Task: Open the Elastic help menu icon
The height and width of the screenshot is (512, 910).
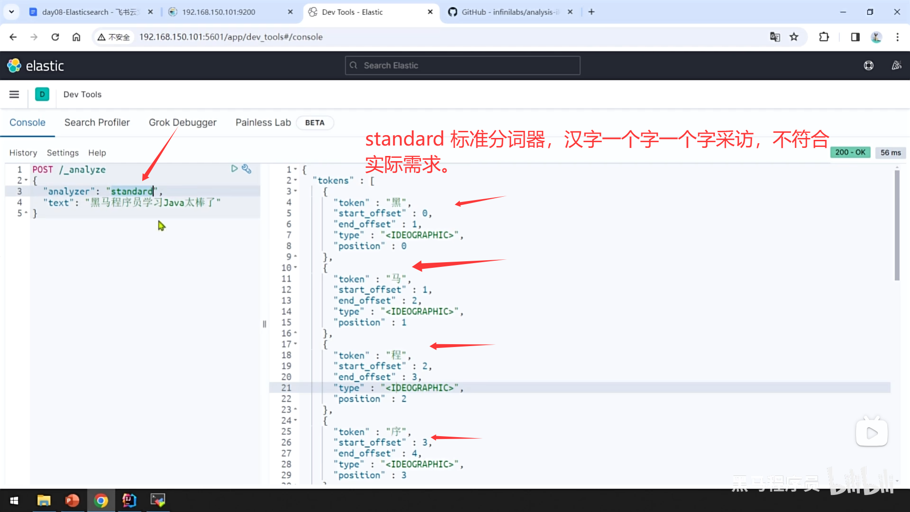Action: click(868, 65)
